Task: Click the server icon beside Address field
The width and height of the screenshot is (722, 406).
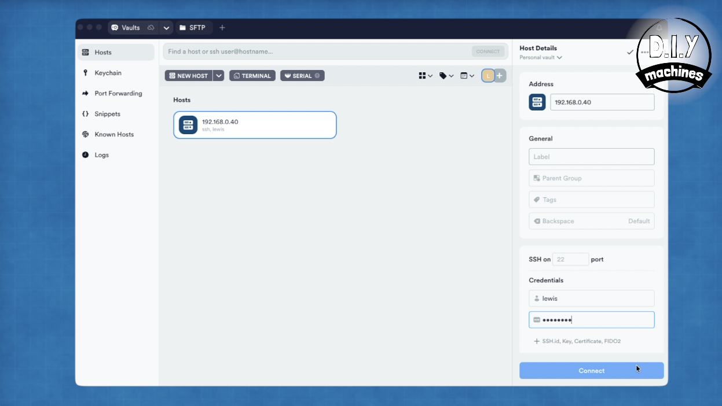Action: pos(537,102)
